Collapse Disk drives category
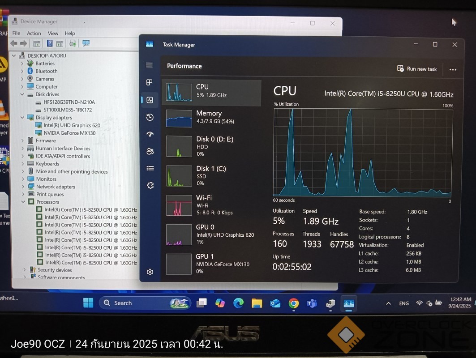Viewport: 476px width, 358px height. [x=22, y=94]
